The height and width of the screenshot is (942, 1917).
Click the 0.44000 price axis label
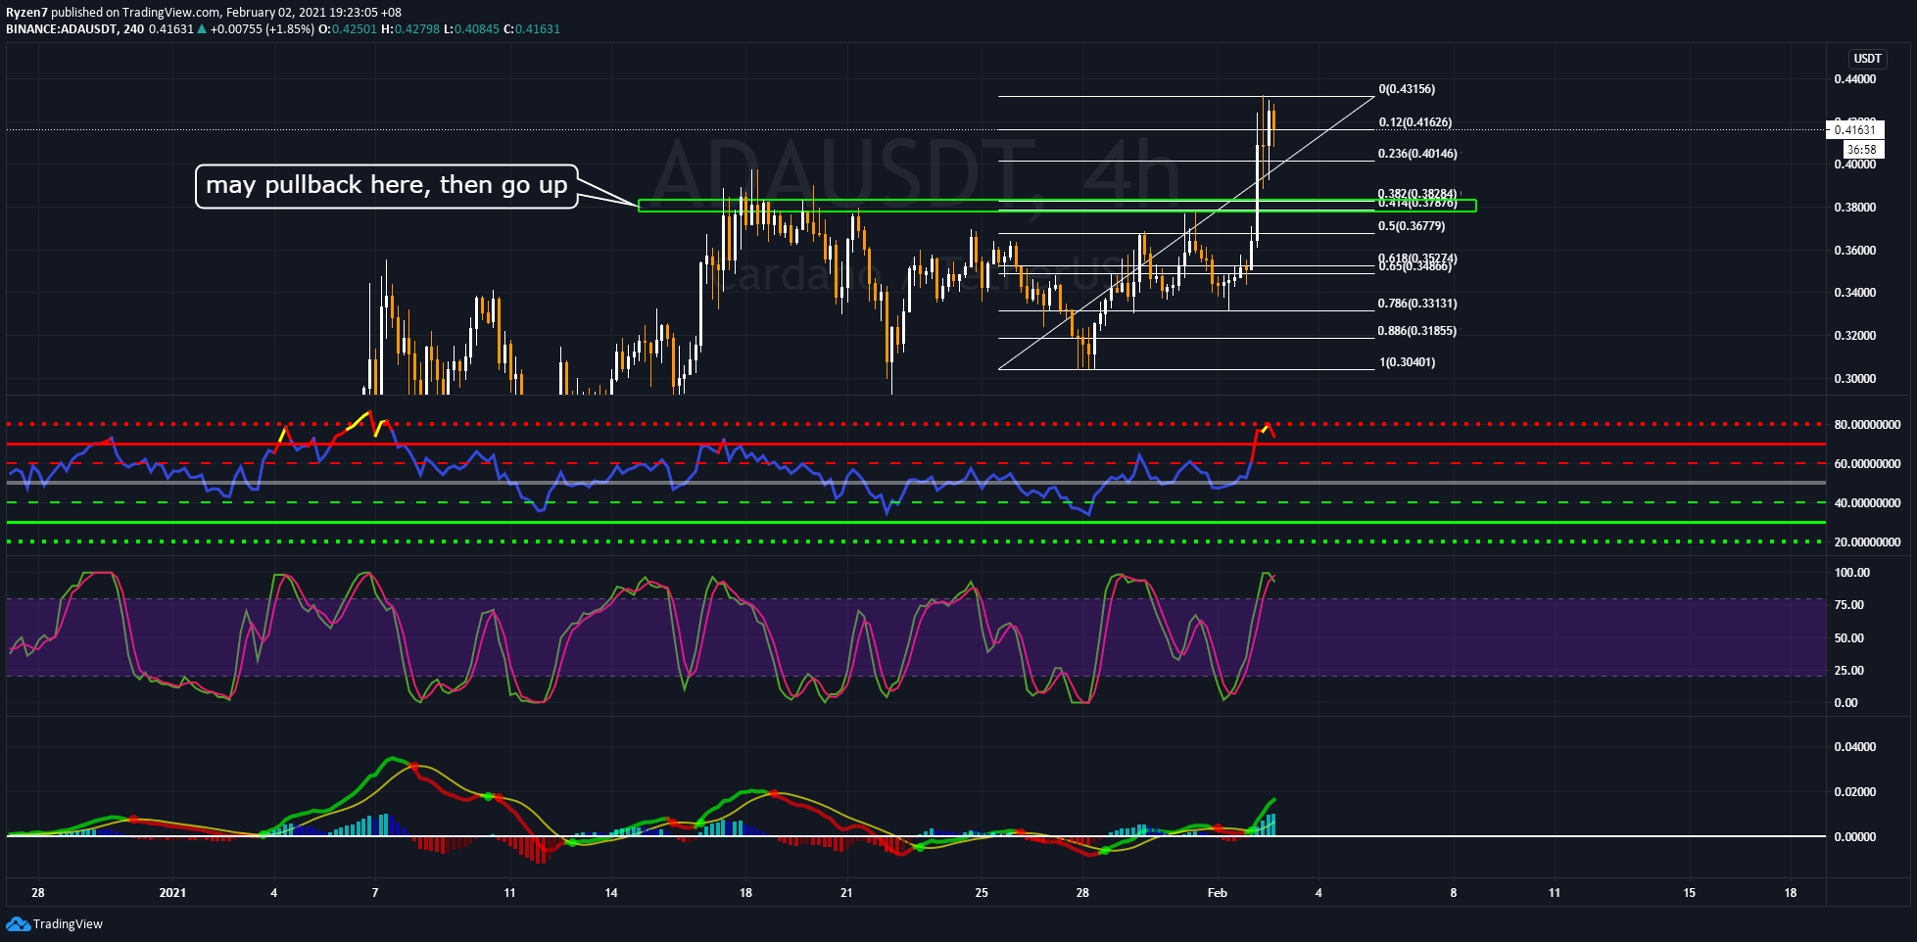pos(1855,79)
